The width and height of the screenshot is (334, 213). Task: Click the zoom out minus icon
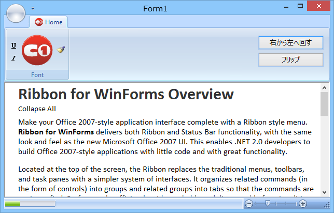pos(249,204)
